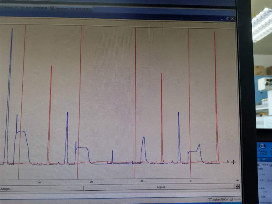Select the Method entry in the title bar
This screenshot has height=204, width=272.
tap(24, 8)
